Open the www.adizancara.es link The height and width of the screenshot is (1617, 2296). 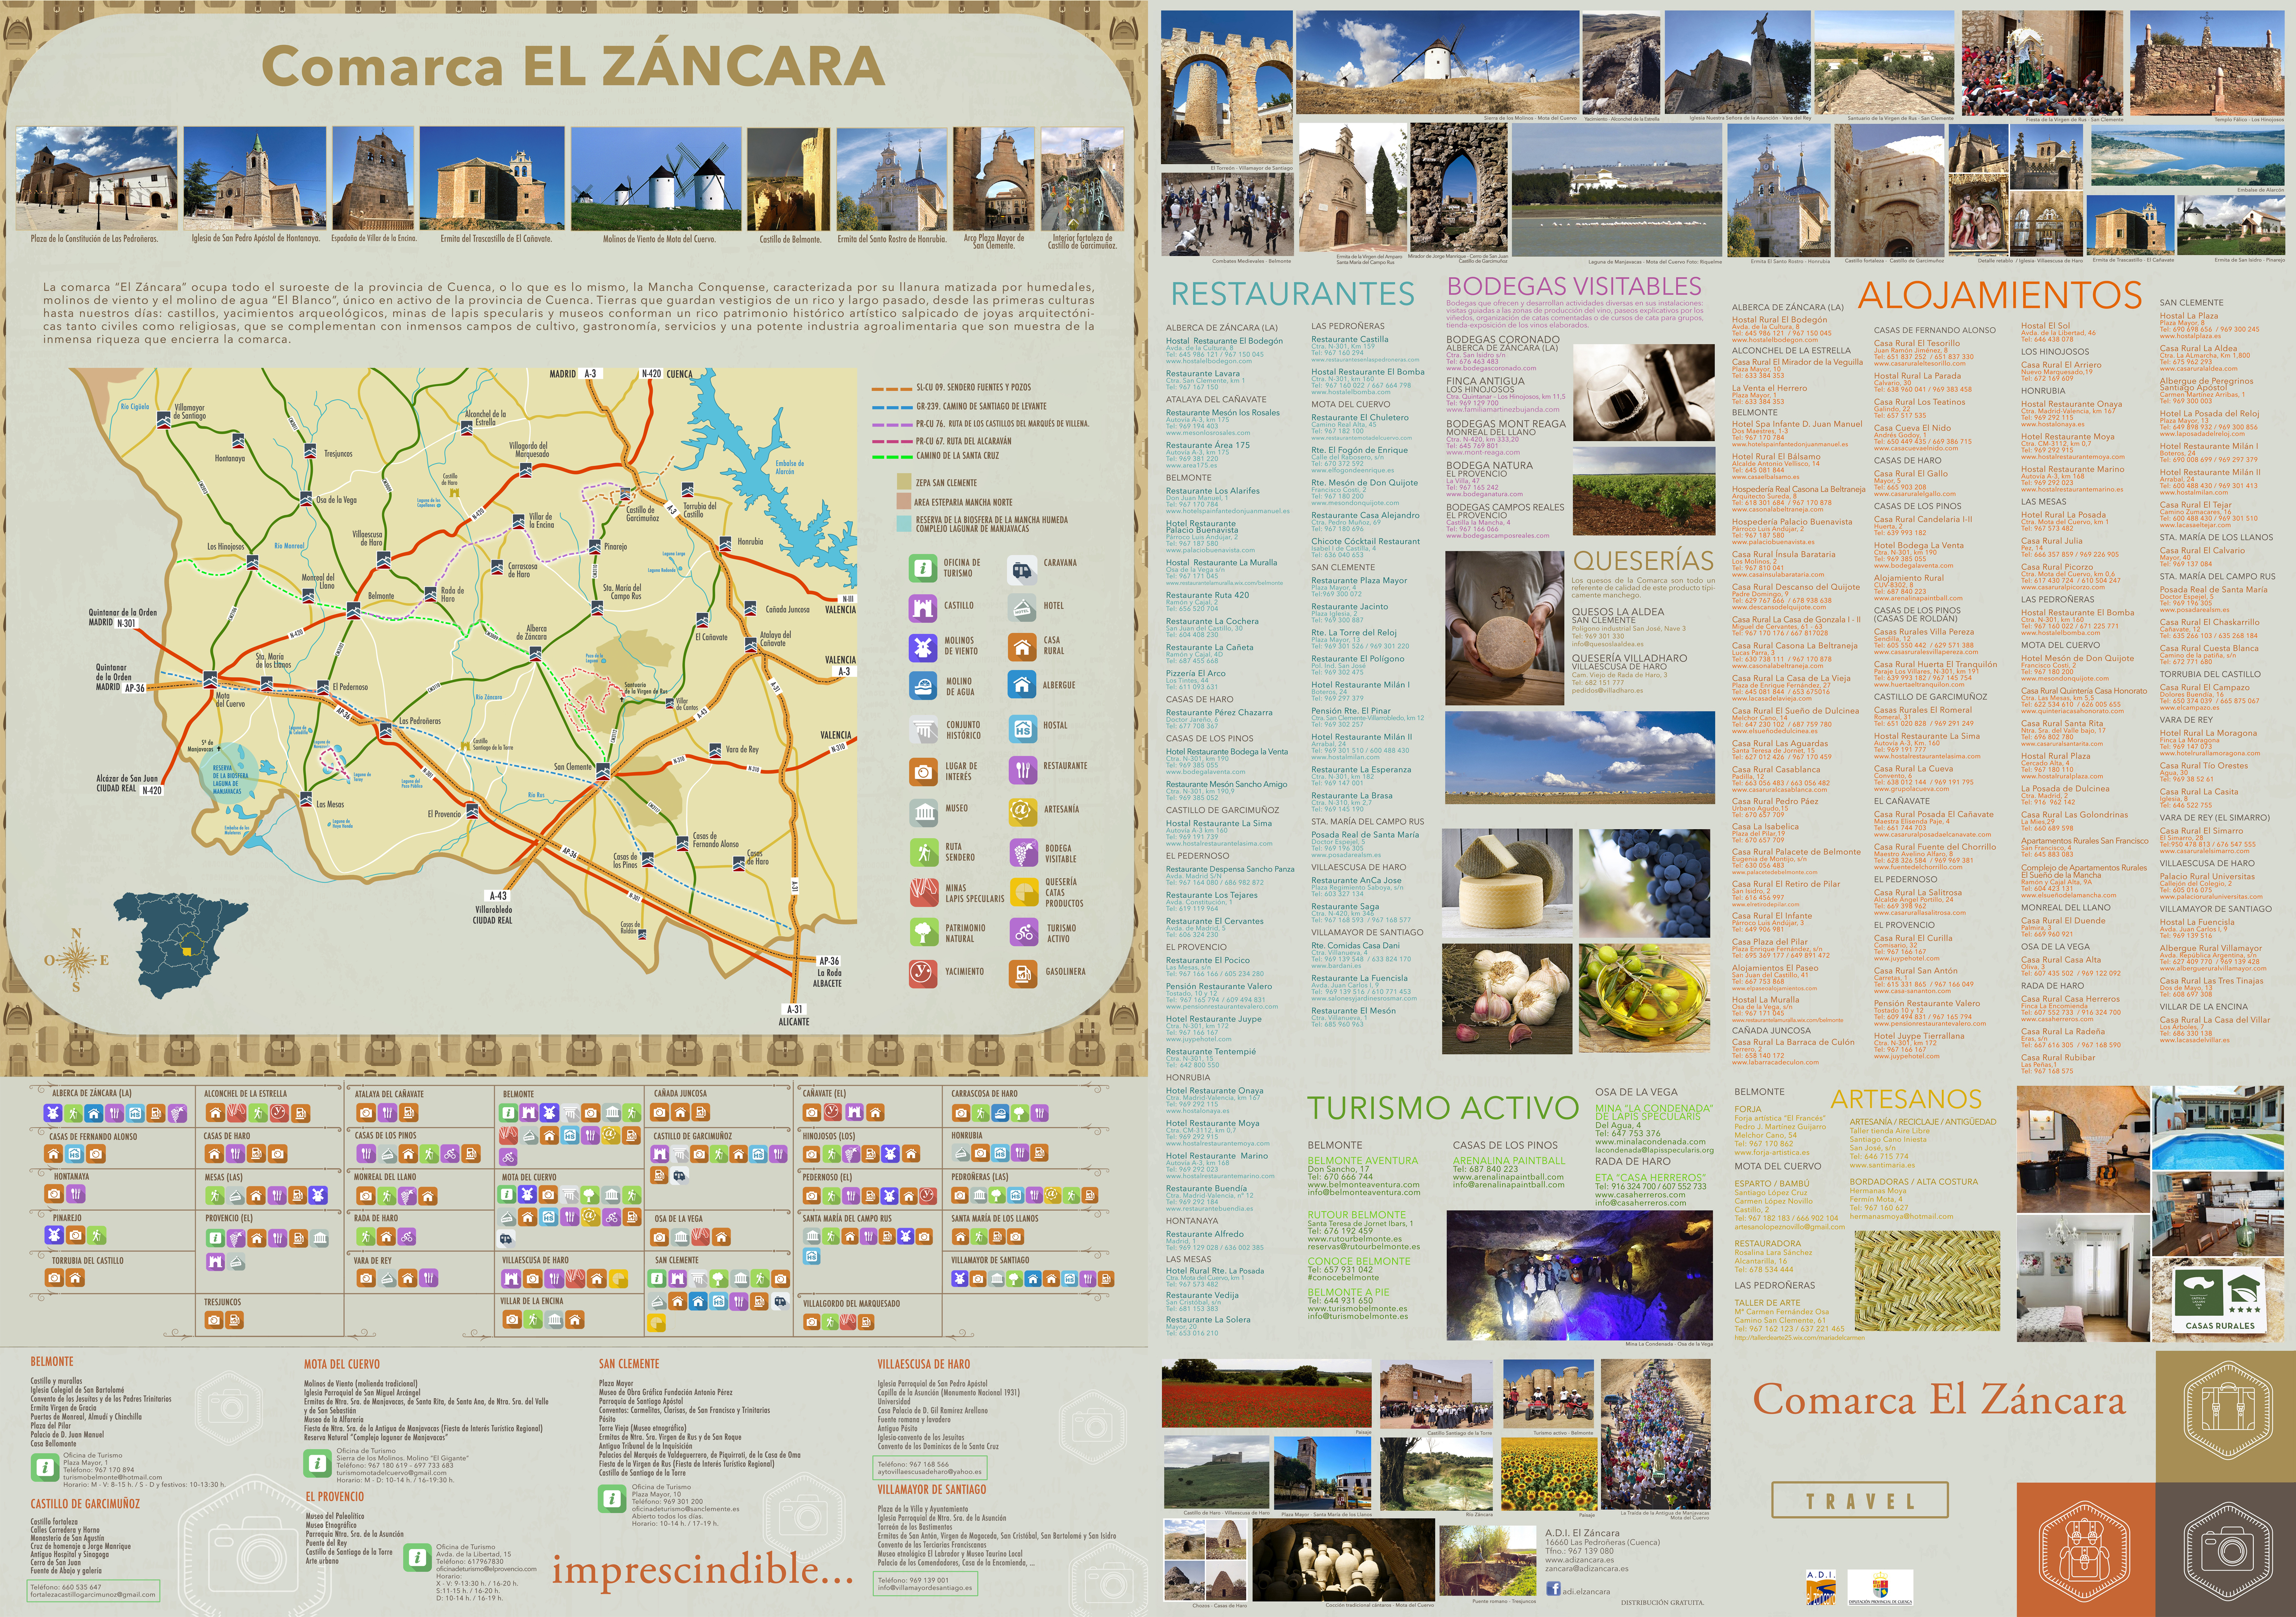pos(1579,1560)
